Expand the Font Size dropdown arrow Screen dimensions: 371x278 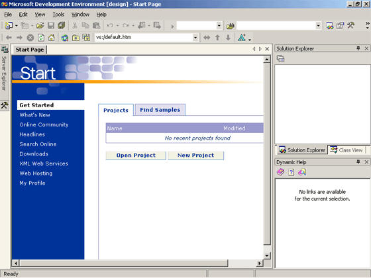coord(250,40)
